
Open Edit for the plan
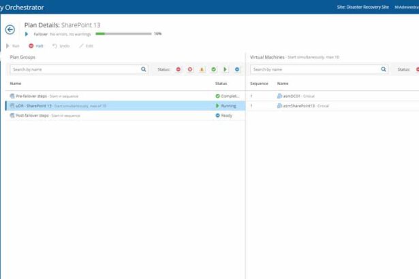pos(86,46)
